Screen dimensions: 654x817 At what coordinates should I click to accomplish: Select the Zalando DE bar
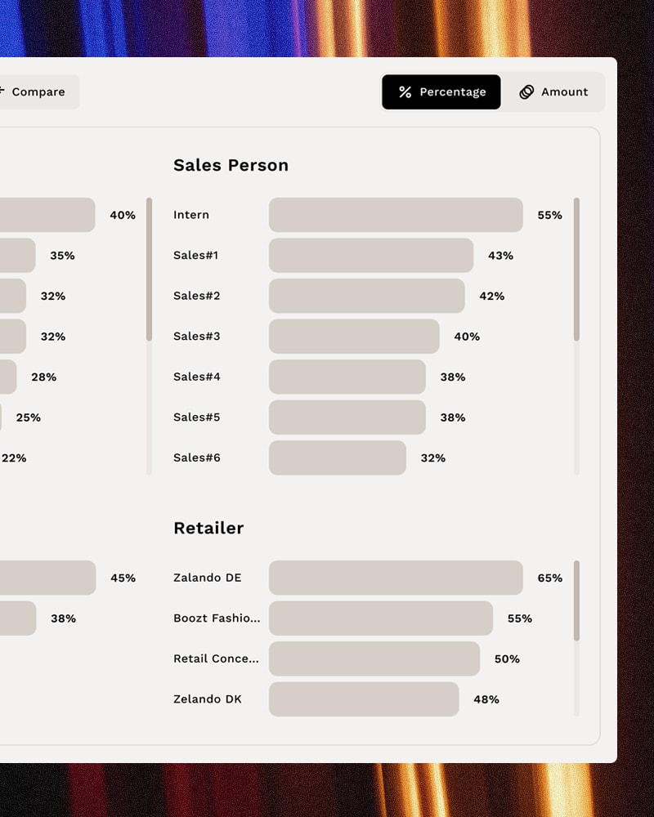396,578
